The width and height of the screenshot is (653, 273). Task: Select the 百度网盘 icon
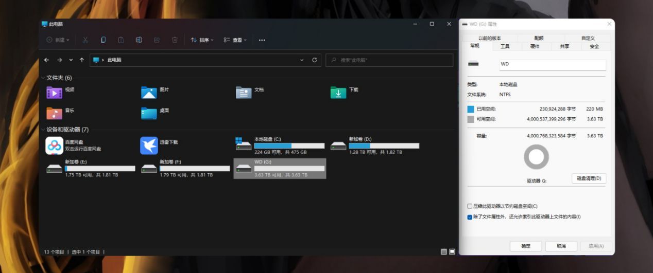[x=55, y=145]
